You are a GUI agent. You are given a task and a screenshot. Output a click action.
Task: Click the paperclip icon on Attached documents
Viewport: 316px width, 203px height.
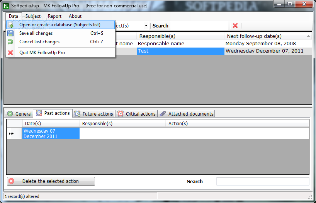(163, 114)
